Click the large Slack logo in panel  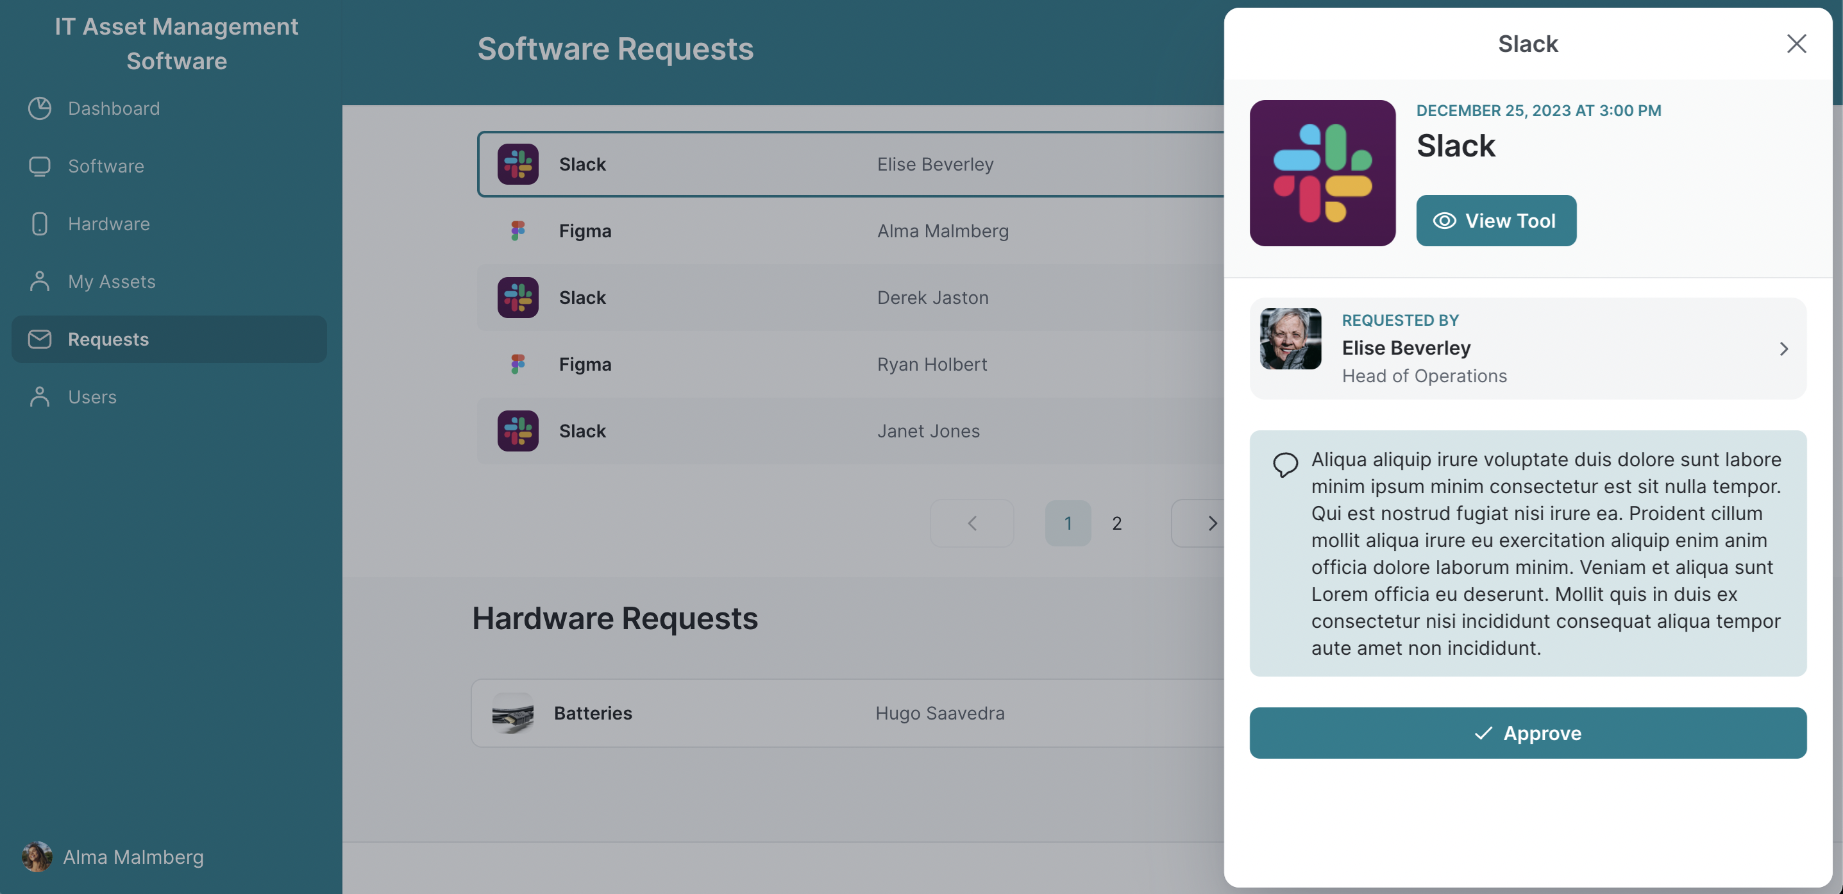tap(1322, 173)
